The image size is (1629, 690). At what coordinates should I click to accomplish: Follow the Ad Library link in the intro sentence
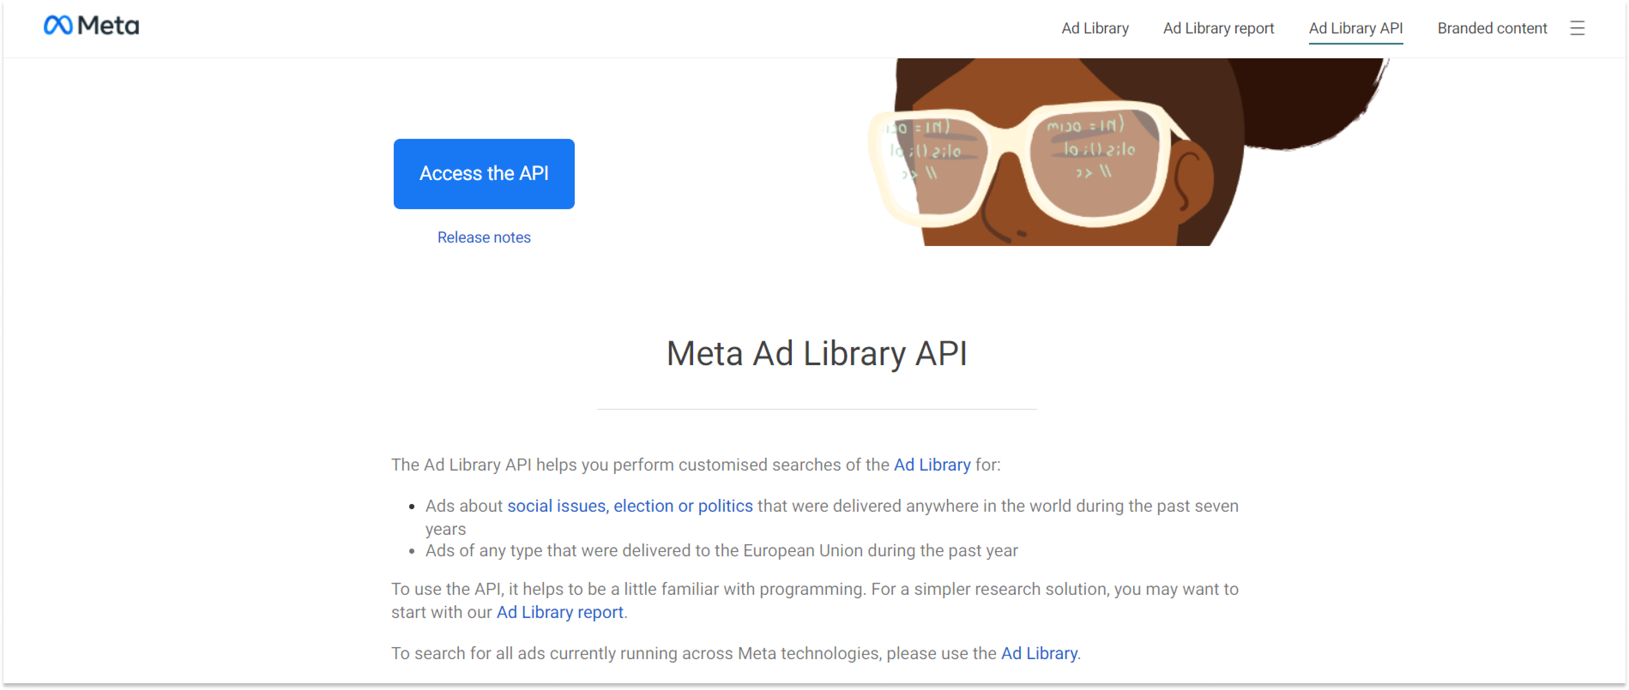pos(932,465)
